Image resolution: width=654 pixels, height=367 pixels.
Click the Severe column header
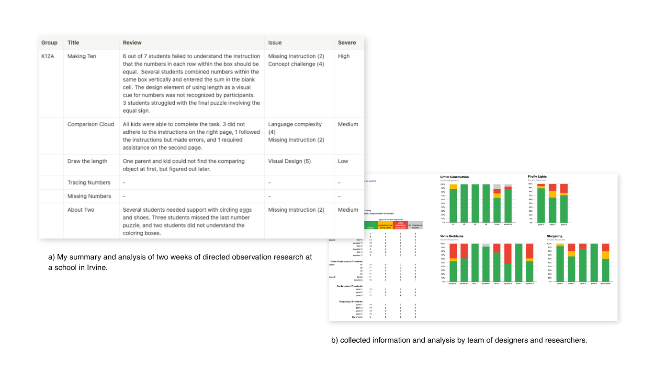347,43
